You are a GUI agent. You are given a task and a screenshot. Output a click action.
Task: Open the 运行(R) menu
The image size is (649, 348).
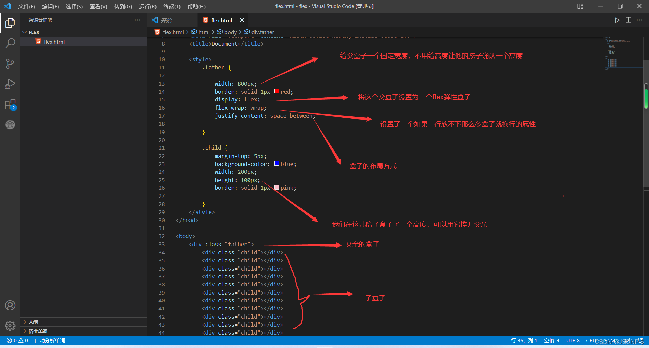coord(148,6)
